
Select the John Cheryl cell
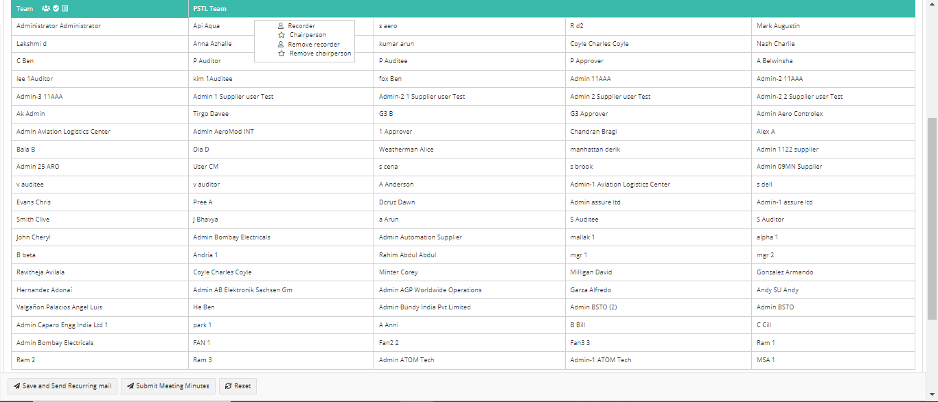tap(100, 237)
